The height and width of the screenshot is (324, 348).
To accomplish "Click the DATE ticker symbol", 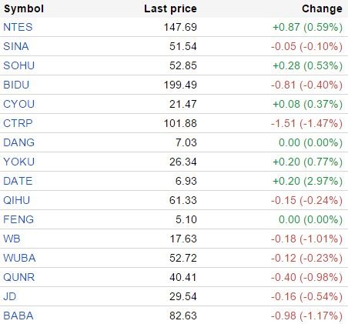I will click(18, 181).
